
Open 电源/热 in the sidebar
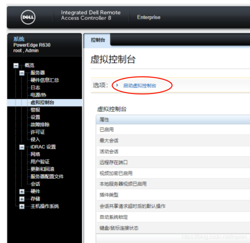coord(38,95)
